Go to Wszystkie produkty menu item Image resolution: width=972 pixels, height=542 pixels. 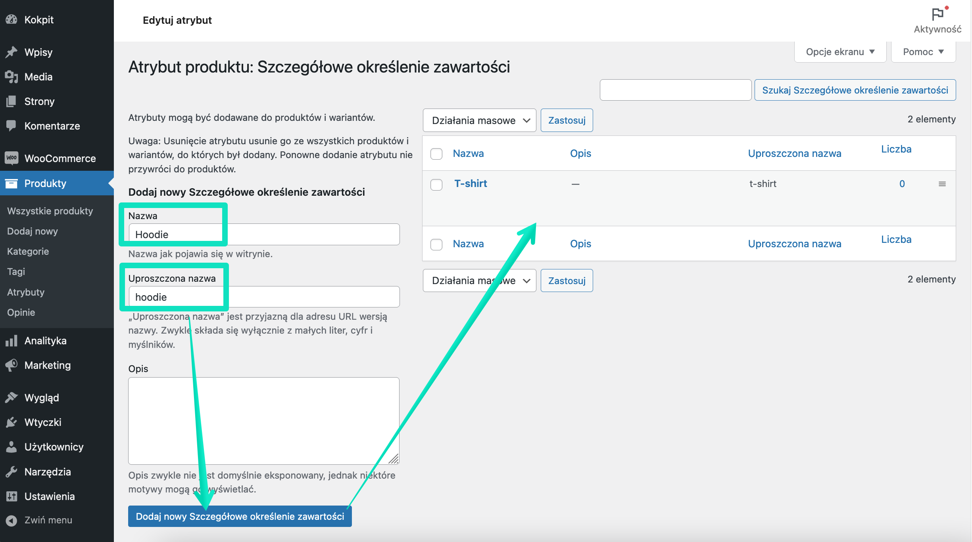pos(50,211)
